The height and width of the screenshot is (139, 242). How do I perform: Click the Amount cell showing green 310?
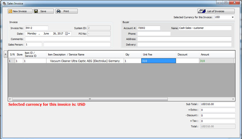pyautogui.click(x=217, y=61)
